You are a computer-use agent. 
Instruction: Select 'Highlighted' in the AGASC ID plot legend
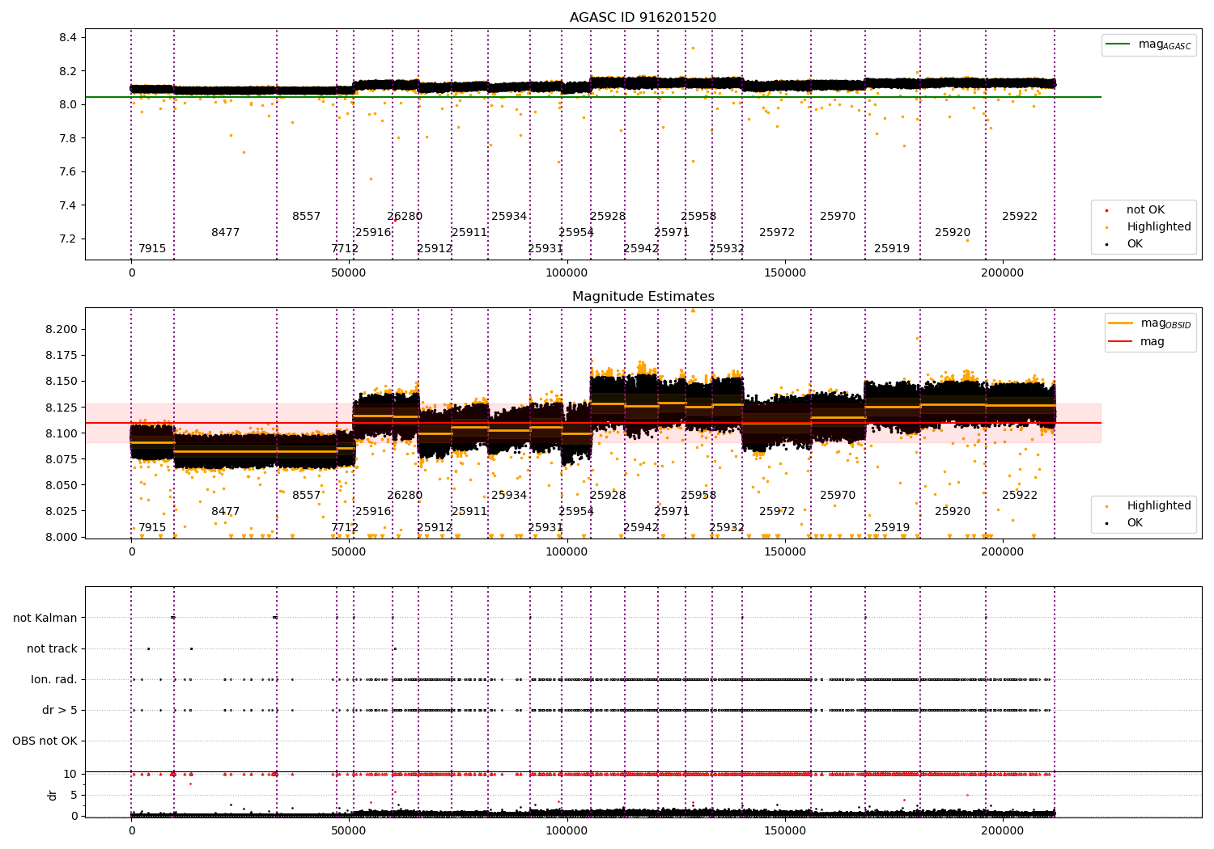click(1159, 227)
